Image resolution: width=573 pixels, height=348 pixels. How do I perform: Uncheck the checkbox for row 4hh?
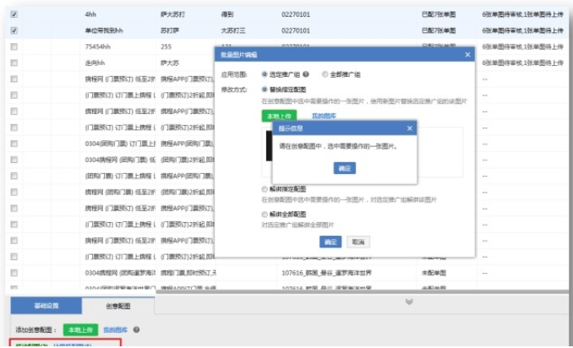coord(14,14)
